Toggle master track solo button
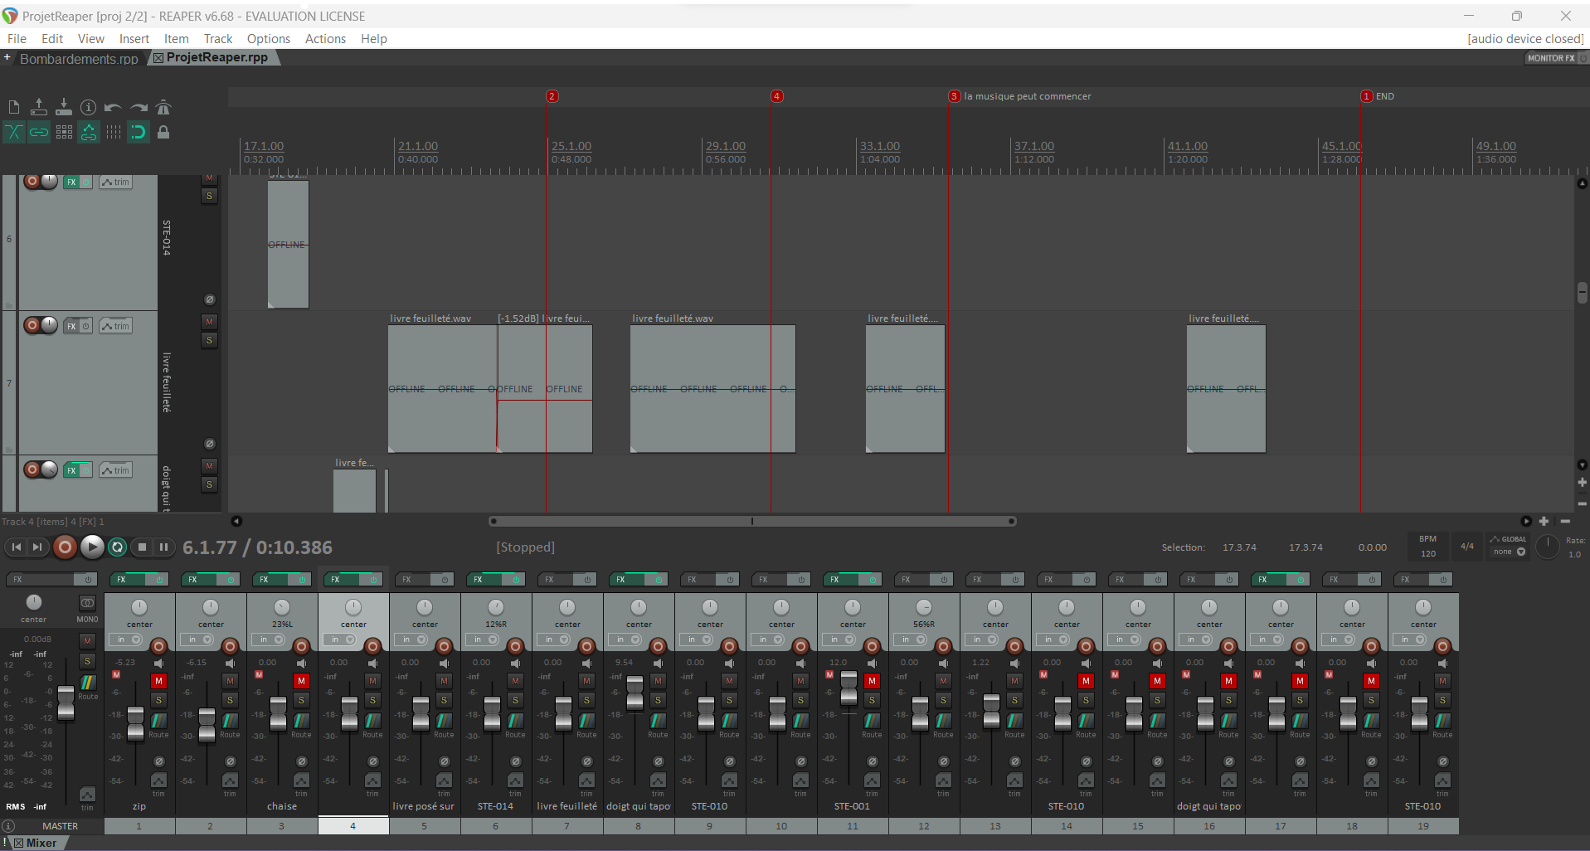The image size is (1590, 851). pyautogui.click(x=87, y=661)
